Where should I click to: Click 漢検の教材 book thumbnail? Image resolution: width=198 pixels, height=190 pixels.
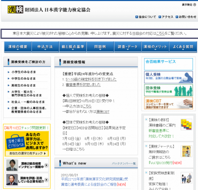186,125
